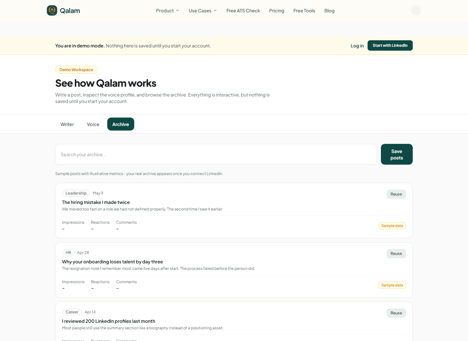Visit the Blog link
468x341 pixels.
pos(329,11)
